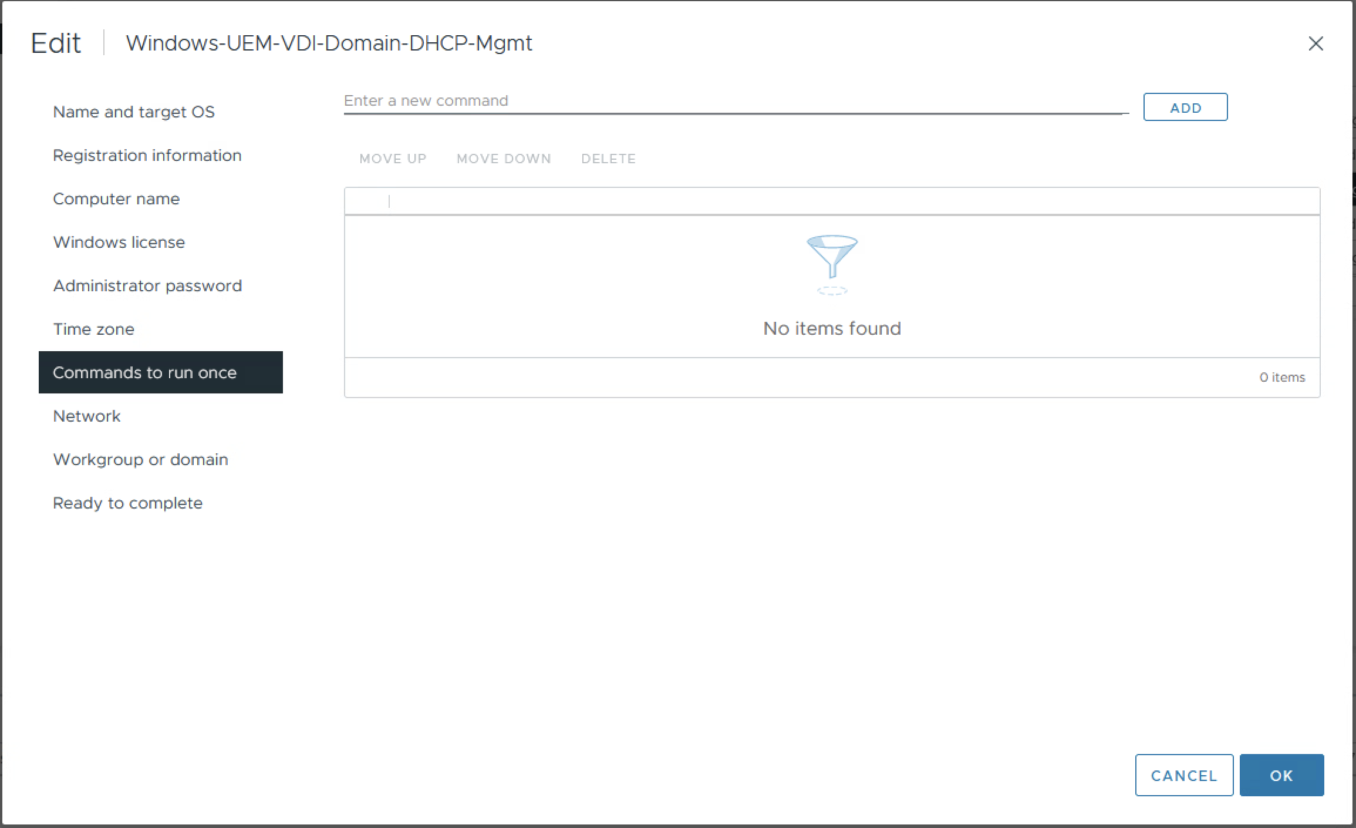The height and width of the screenshot is (828, 1356).
Task: Click the CANCEL button
Action: (1183, 775)
